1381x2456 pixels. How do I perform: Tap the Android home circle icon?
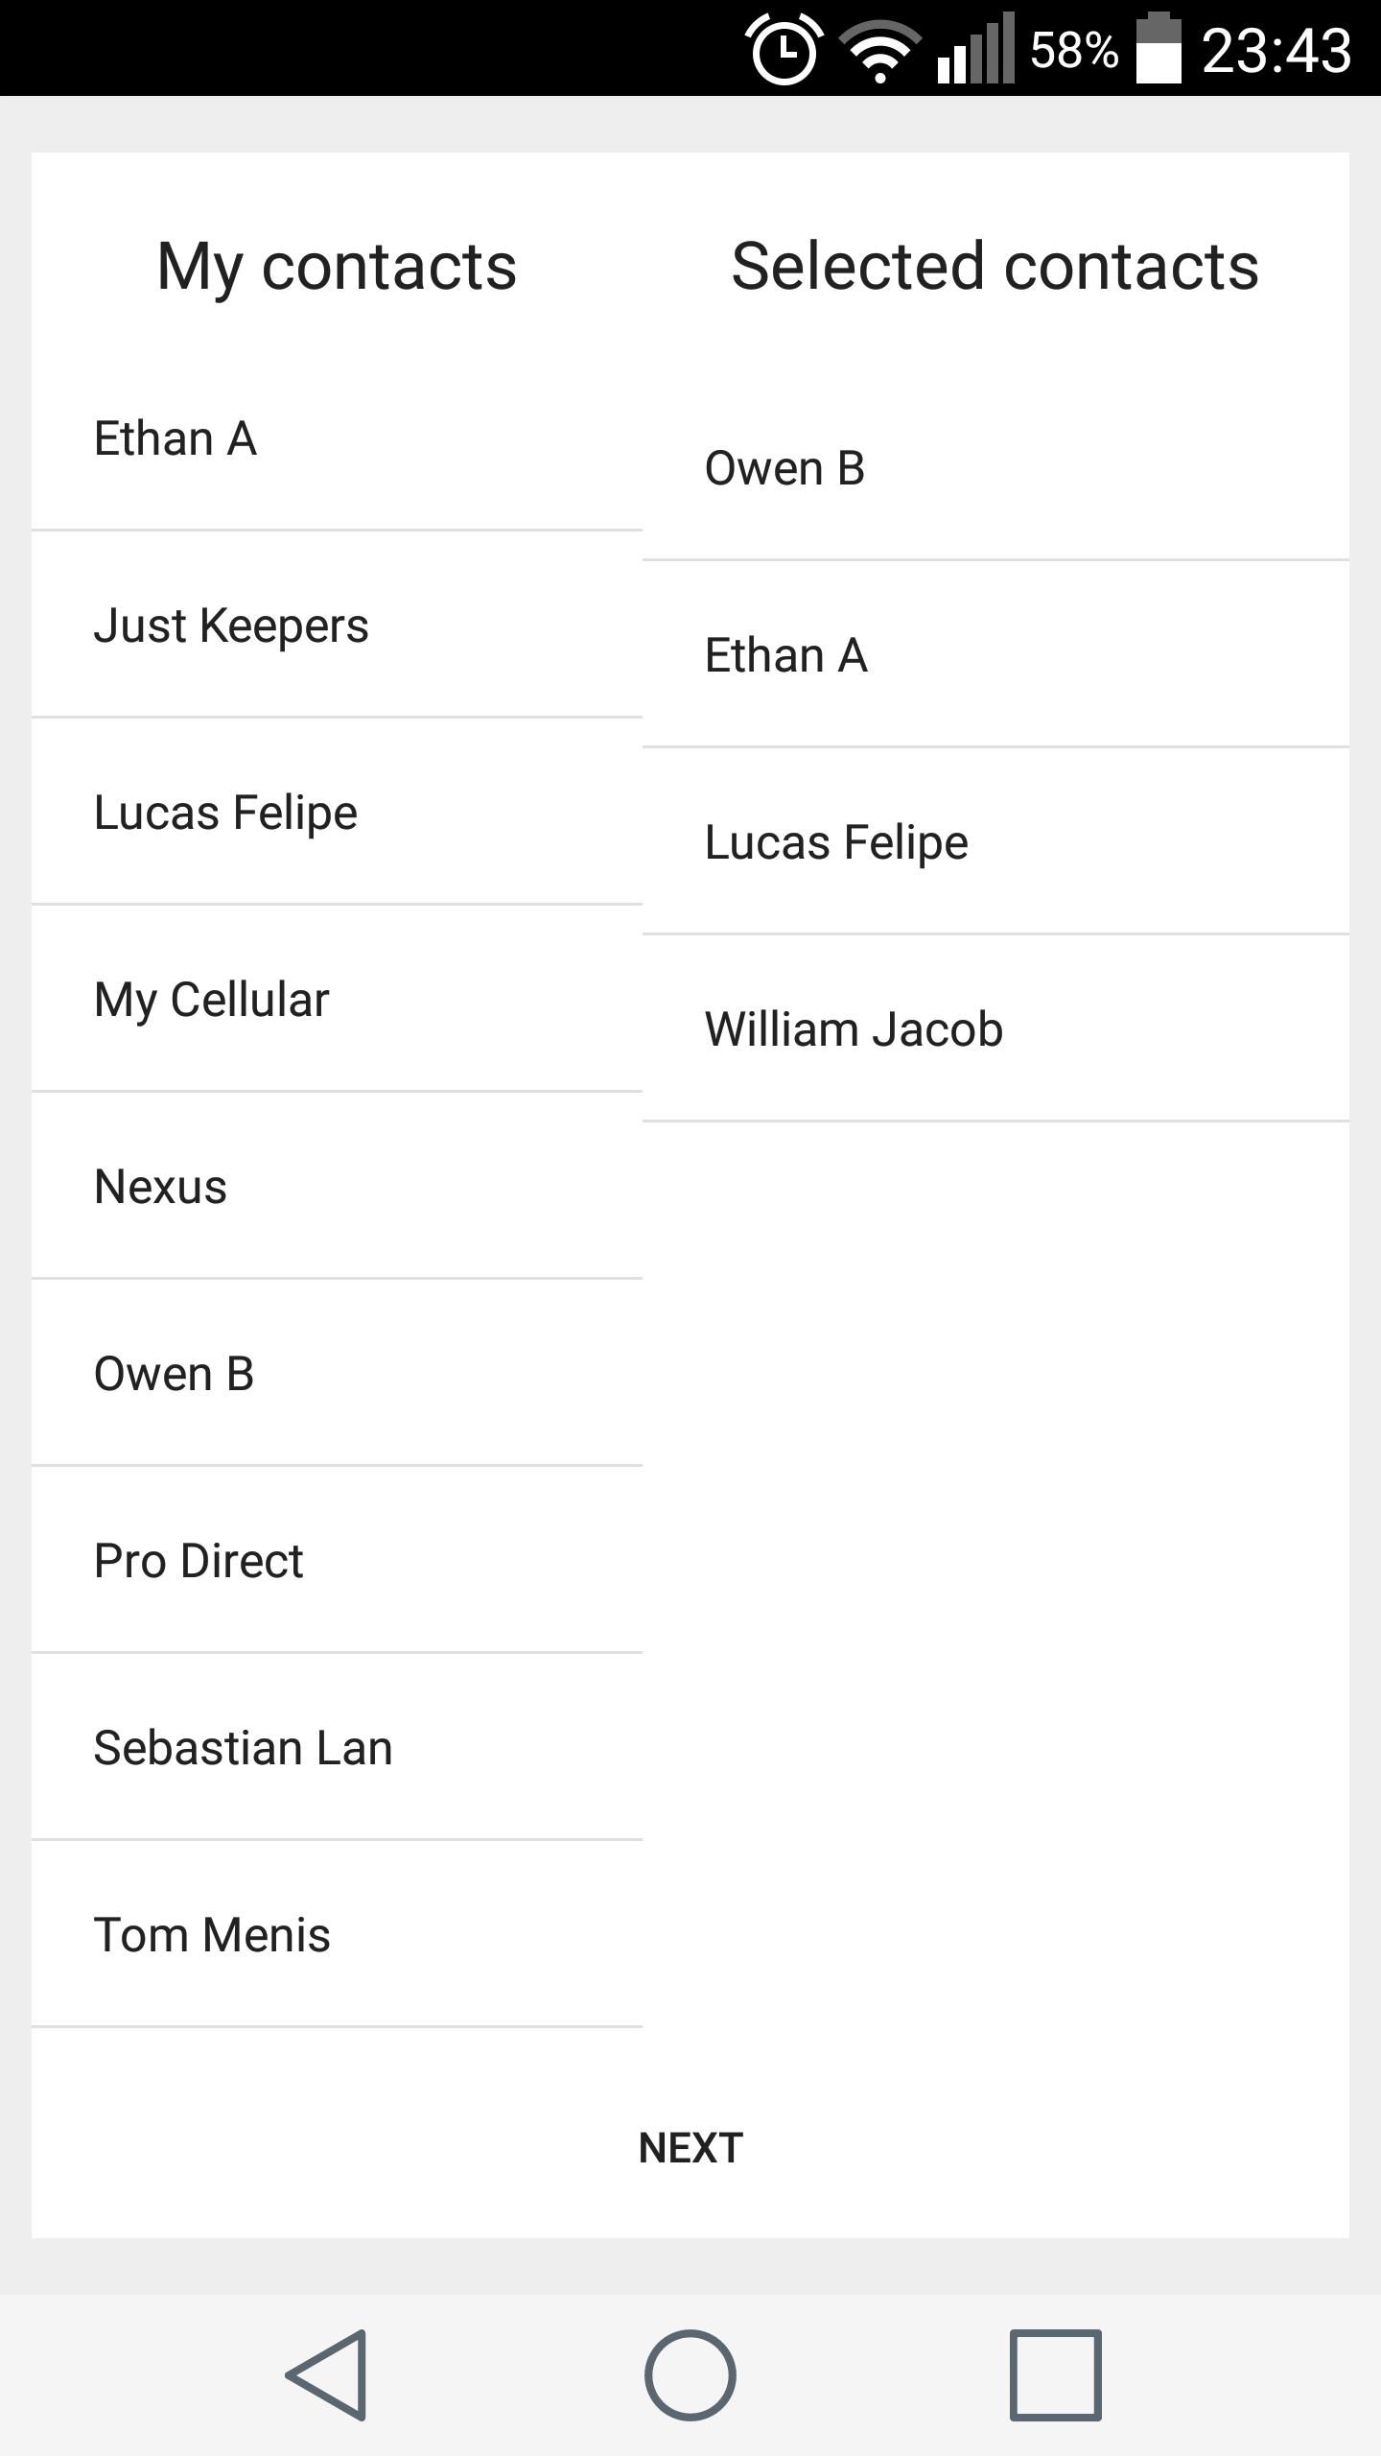coord(690,2374)
